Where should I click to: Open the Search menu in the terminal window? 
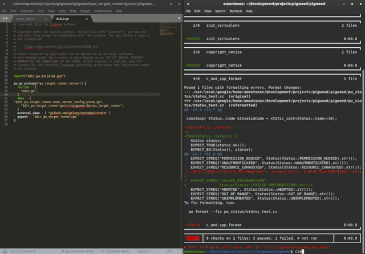coord(220,11)
